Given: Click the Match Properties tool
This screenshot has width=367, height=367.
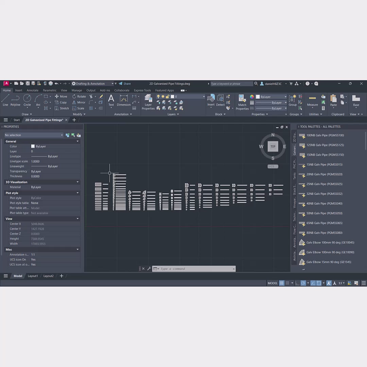Looking at the screenshot, I should tap(242, 102).
